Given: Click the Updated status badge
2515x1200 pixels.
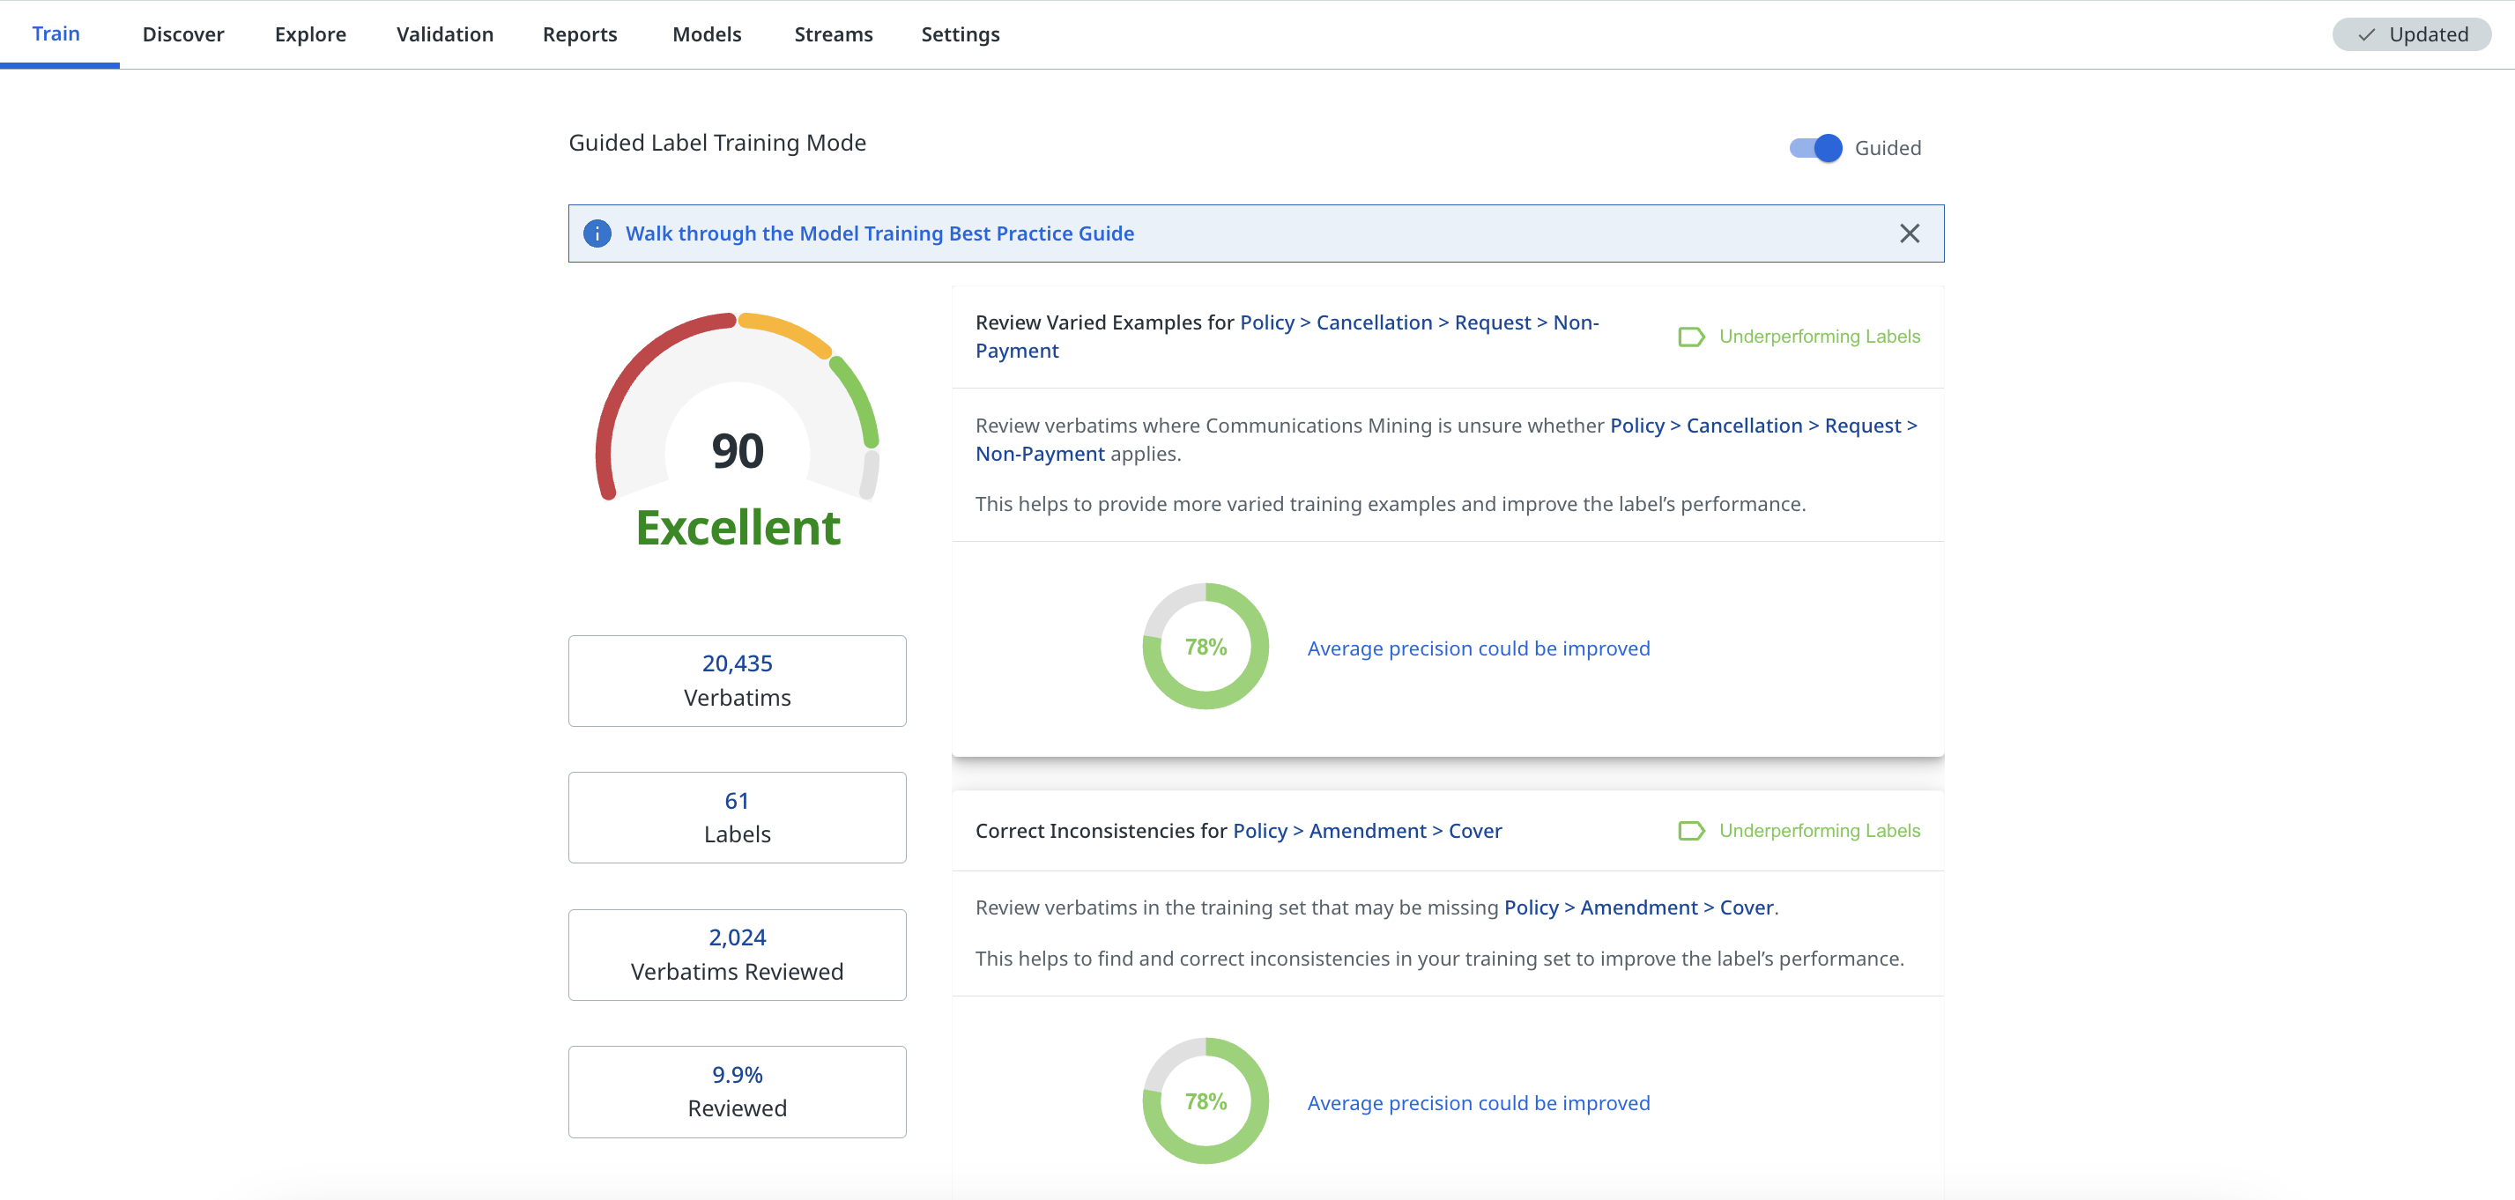Looking at the screenshot, I should pyautogui.click(x=2412, y=34).
